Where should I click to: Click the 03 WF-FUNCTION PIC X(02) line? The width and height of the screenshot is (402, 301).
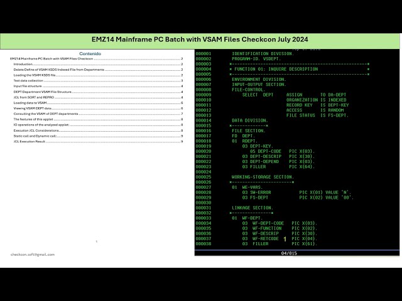point(280,228)
